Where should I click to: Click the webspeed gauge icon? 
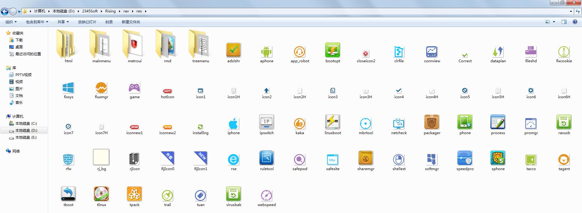[266, 195]
